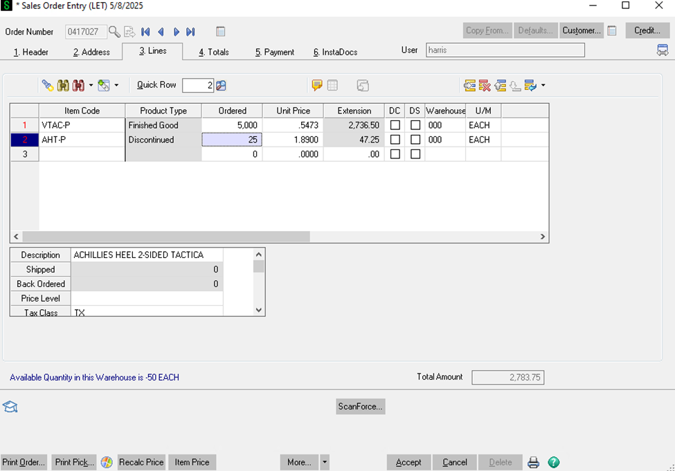This screenshot has width=675, height=471.
Task: Click the binoculars item search icon
Action: [x=63, y=86]
